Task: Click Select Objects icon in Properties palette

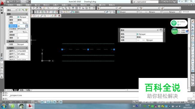Action: (x=23, y=10)
